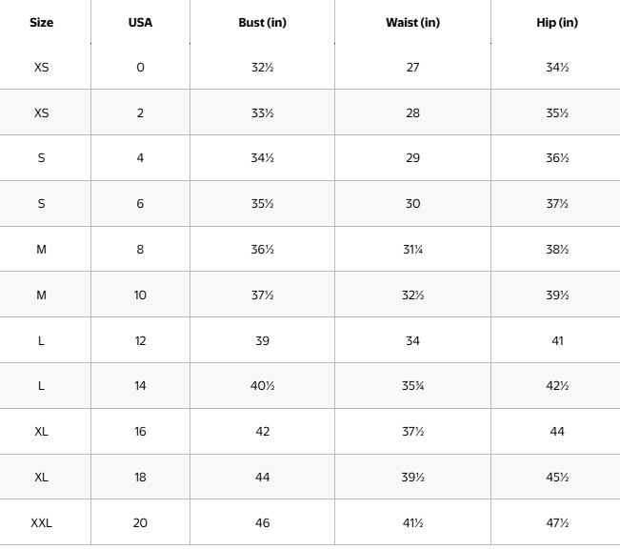
Task: Select the XXL size cell
Action: pos(41,523)
